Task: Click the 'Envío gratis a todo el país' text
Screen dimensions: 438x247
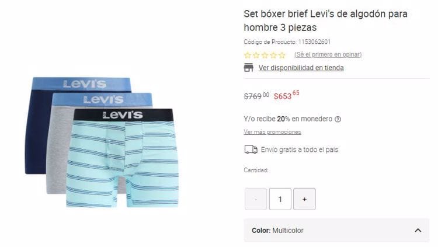Action: (300, 149)
